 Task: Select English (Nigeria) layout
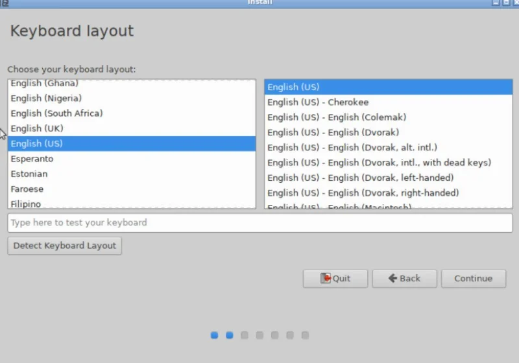click(x=132, y=98)
